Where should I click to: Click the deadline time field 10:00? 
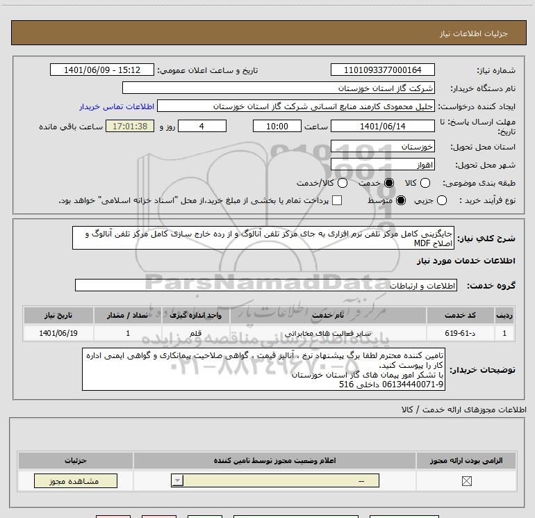[x=277, y=126]
